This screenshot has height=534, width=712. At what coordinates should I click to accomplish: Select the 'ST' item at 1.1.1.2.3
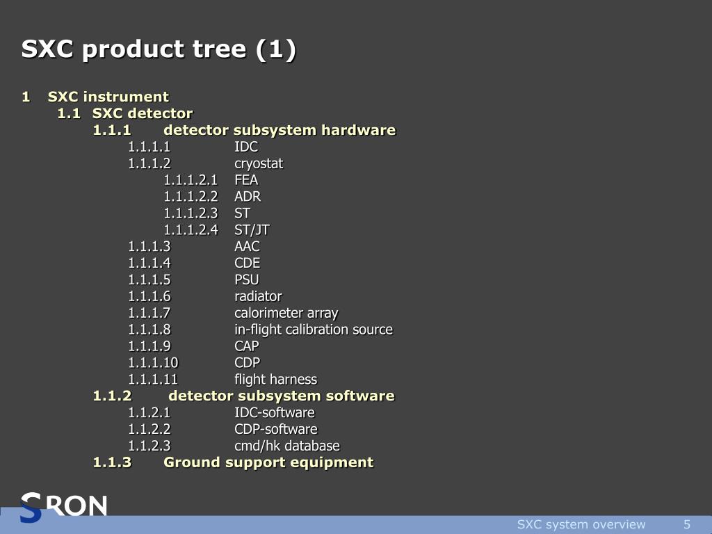click(242, 213)
